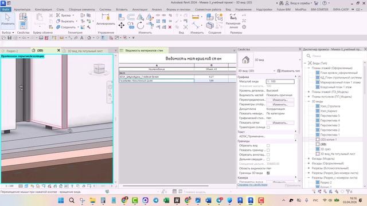Image resolution: width=367 pixels, height=206 pixels.
Task: Toggle the Обрезать аннотации checkbox
Action: pos(268,154)
